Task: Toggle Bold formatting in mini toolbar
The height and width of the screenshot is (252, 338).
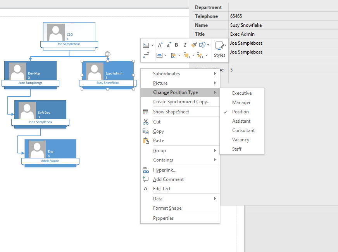Action: 176,45
